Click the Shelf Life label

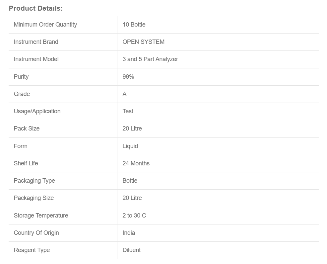[x=26, y=163]
